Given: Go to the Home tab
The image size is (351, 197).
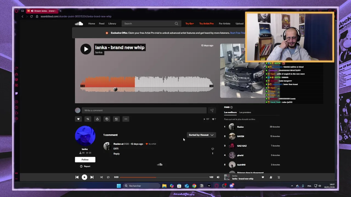Looking at the screenshot, I should pos(92,24).
